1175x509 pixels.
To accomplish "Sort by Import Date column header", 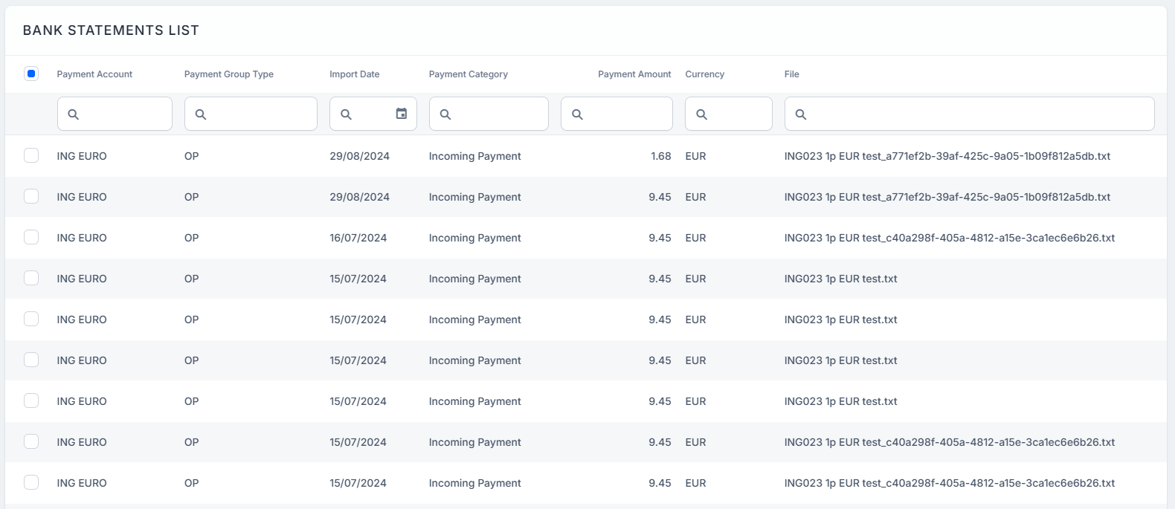I will (x=354, y=74).
